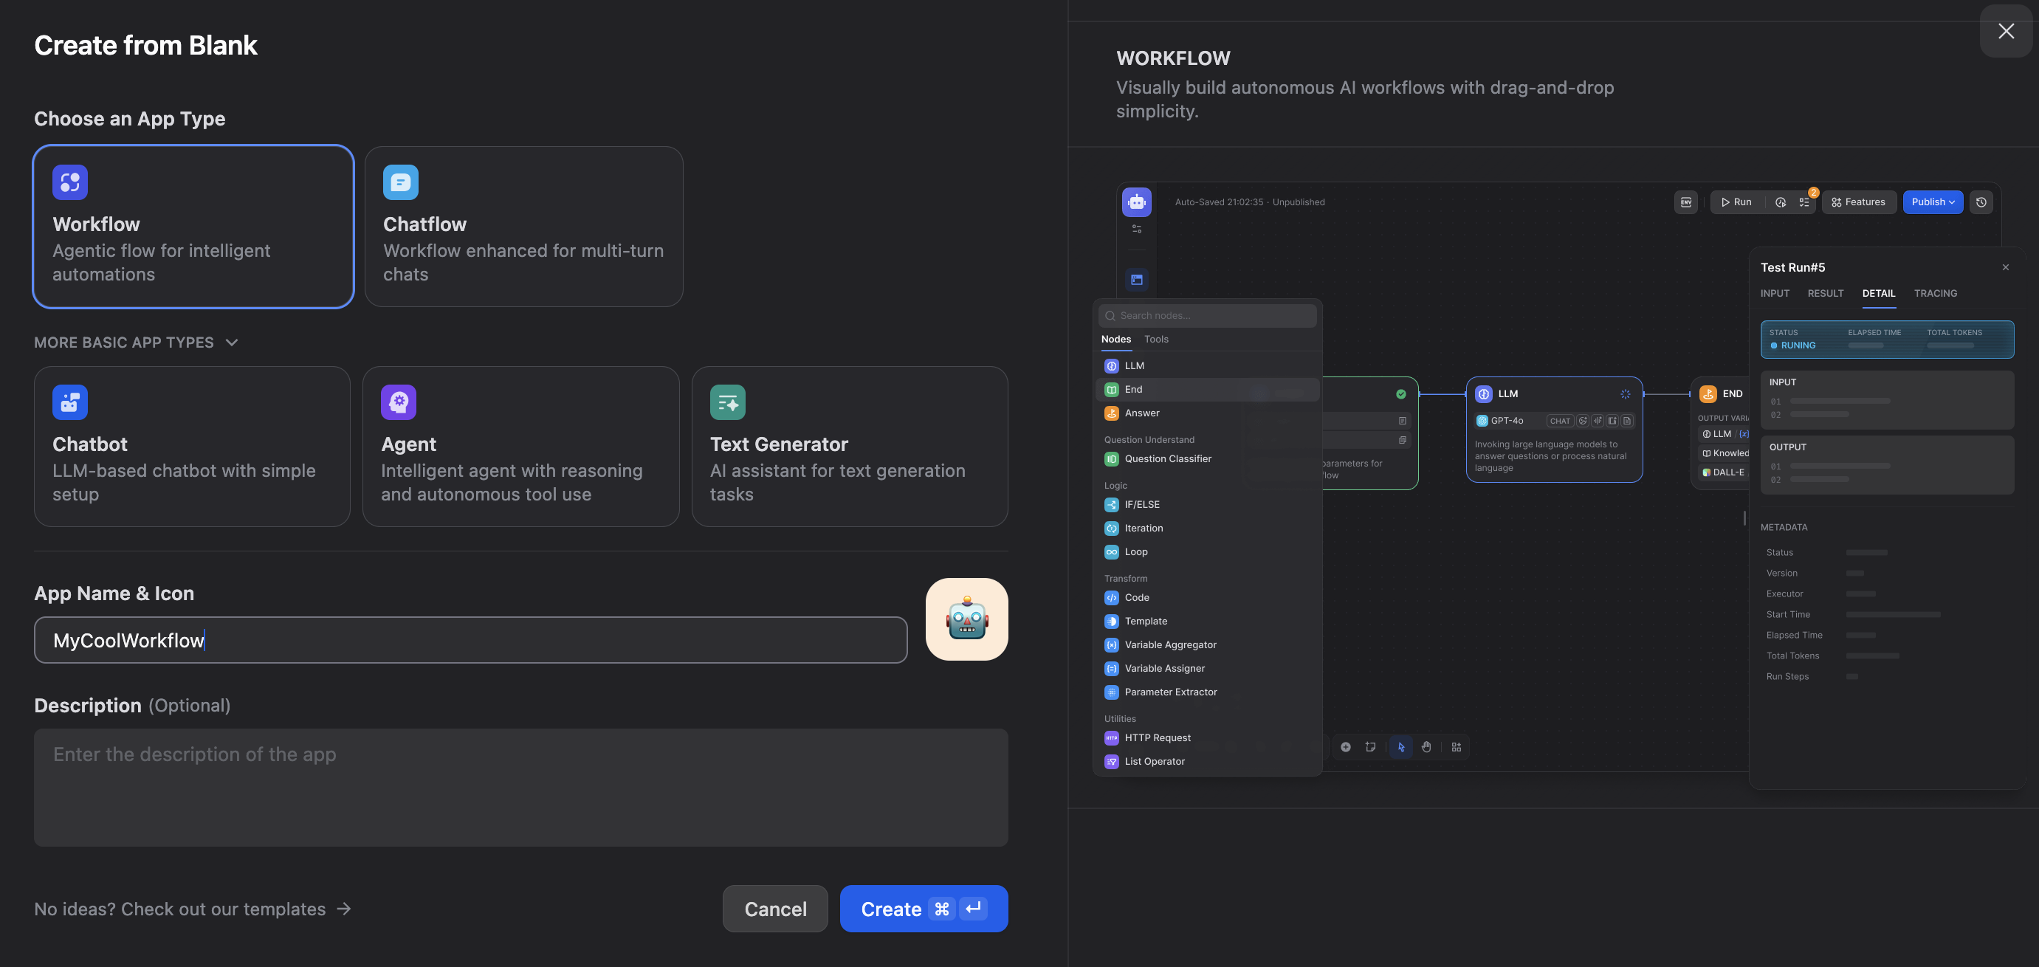Choose the Agent app type card

[521, 447]
